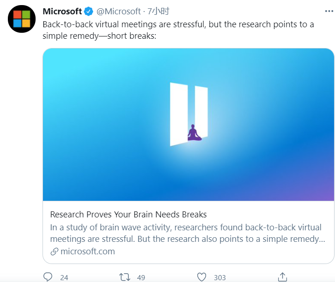Open the share menu with the upload icon
335x282 pixels.
point(282,276)
